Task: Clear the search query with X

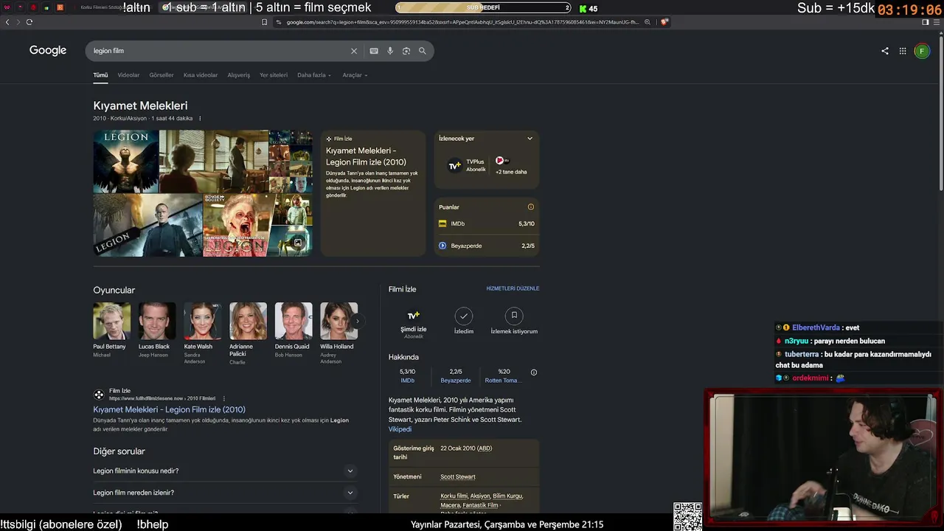Action: pos(354,51)
